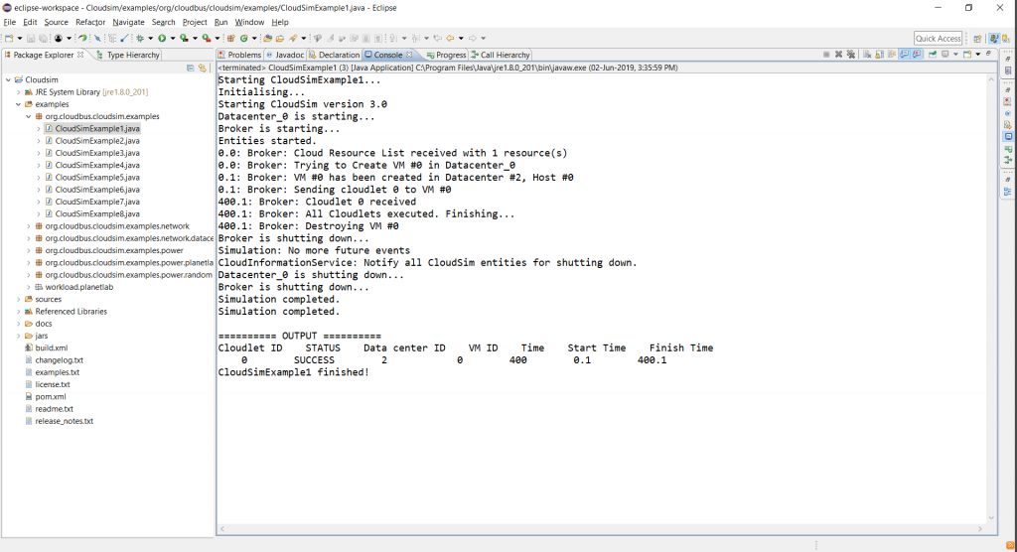Click Remove All Terminated Launches icon

click(x=851, y=55)
